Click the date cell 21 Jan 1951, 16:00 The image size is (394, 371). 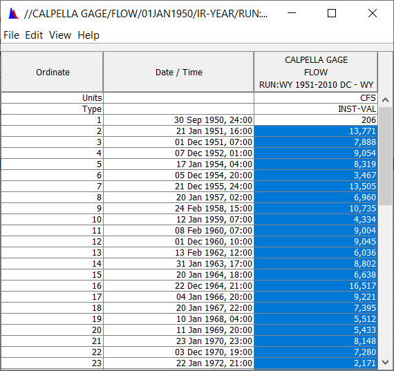(x=178, y=131)
